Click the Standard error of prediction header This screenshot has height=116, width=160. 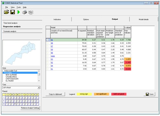pos(119,34)
